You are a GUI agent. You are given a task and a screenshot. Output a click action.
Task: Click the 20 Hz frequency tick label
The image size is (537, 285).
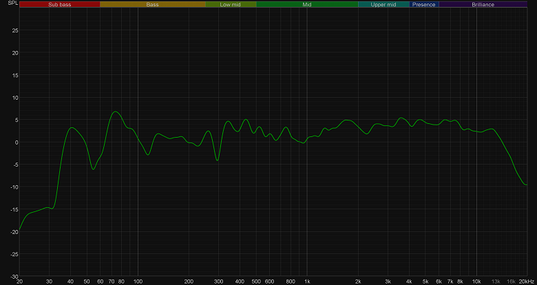coord(19,282)
